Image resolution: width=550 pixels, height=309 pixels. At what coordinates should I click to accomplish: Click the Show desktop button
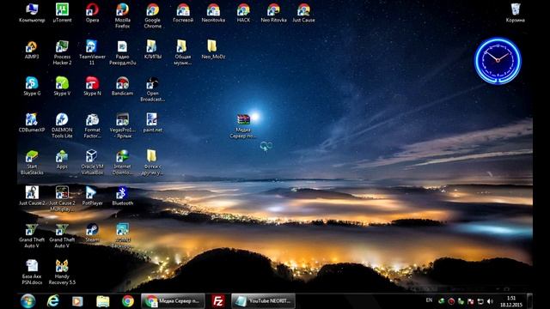pyautogui.click(x=529, y=301)
